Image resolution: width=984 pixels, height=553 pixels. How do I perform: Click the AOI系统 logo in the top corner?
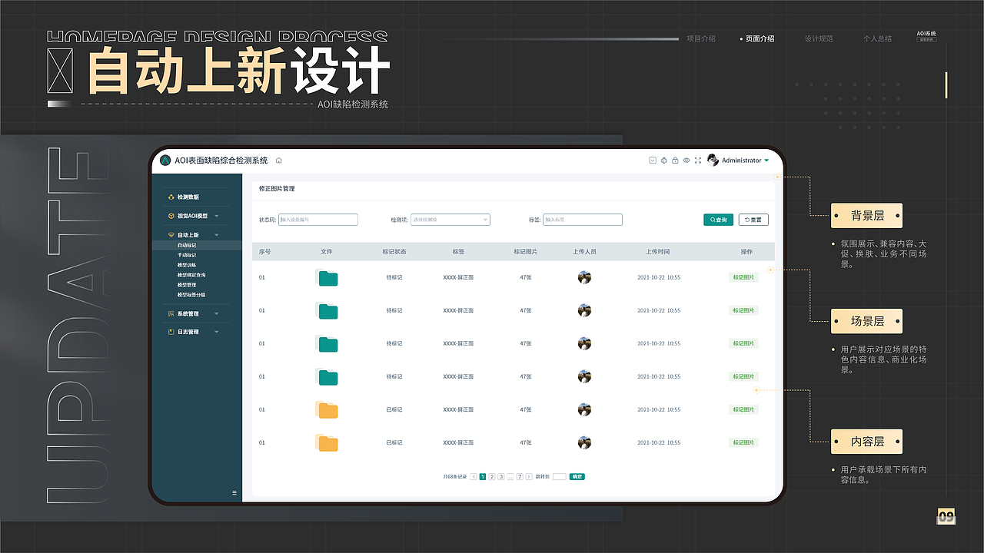(x=926, y=36)
